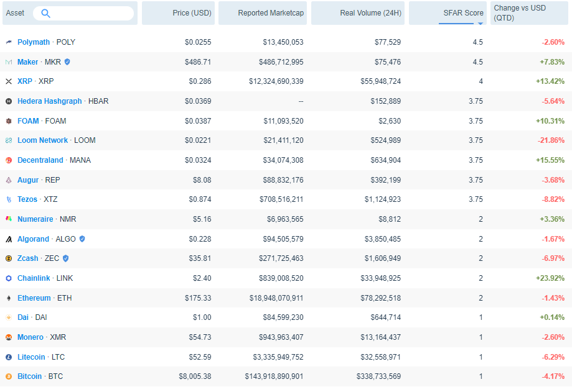Click Maker price $486.71
The image size is (572, 387).
198,62
